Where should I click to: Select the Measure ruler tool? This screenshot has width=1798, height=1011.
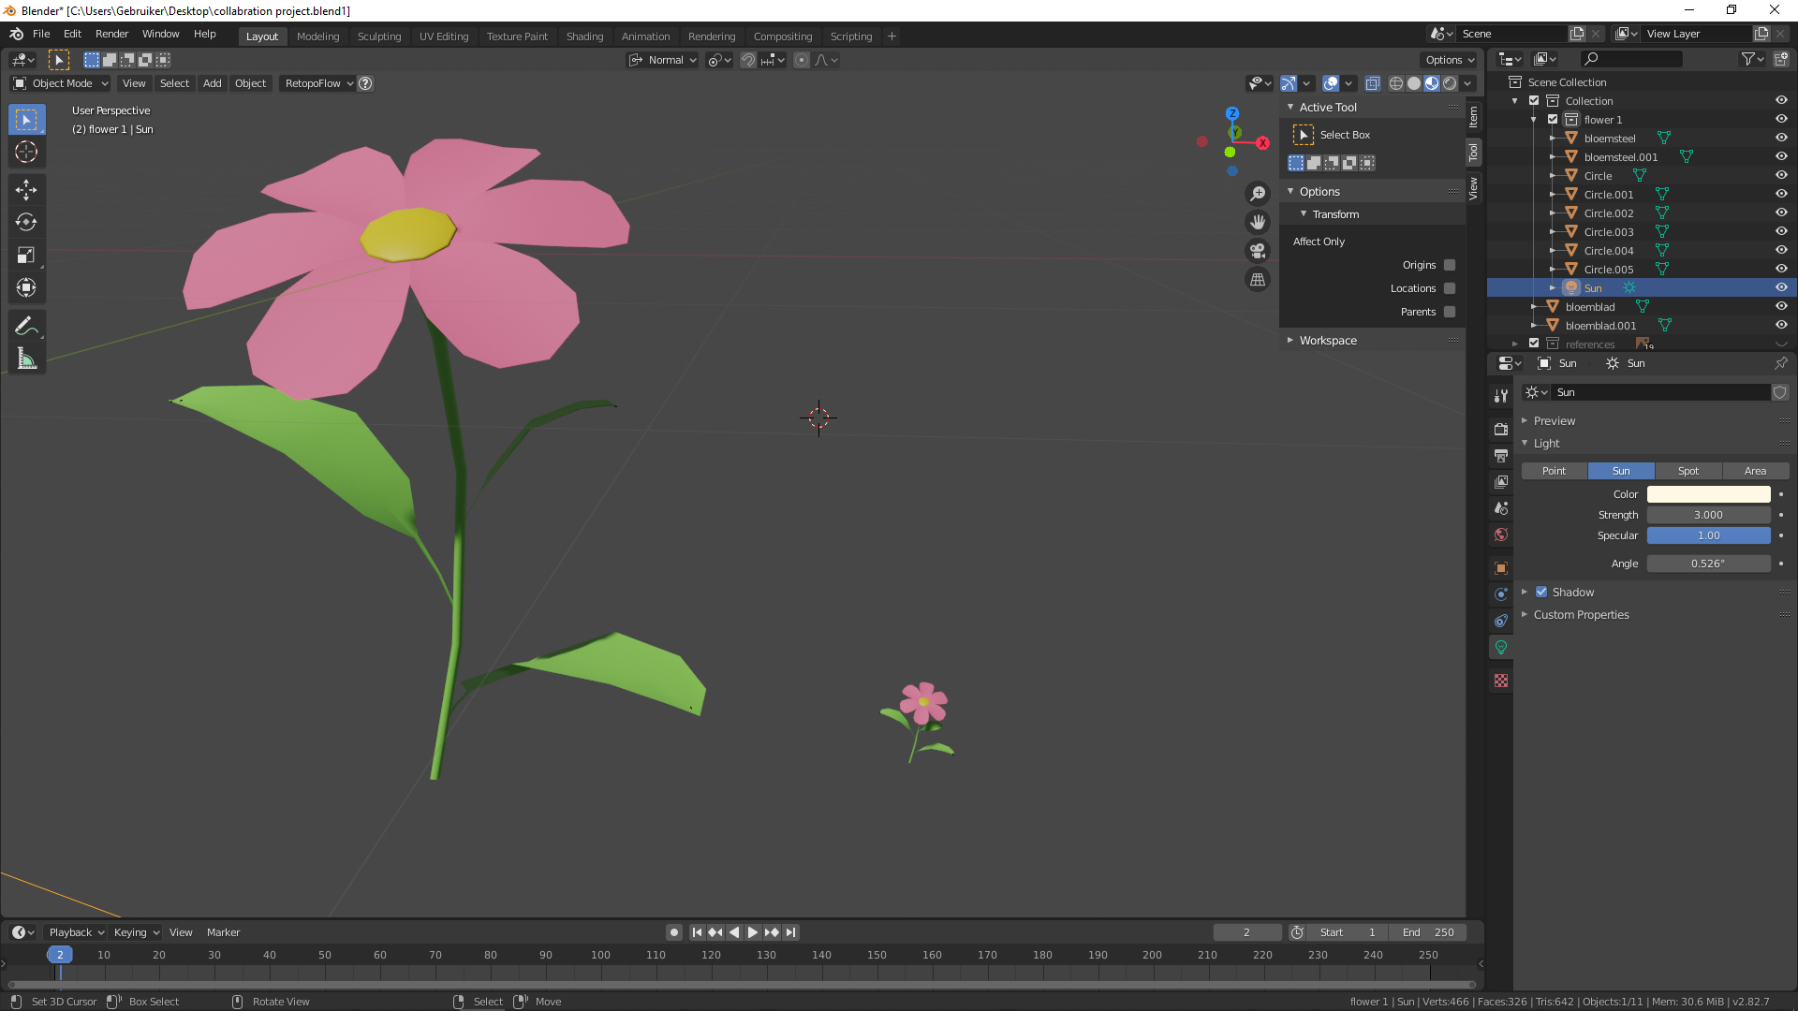26,359
